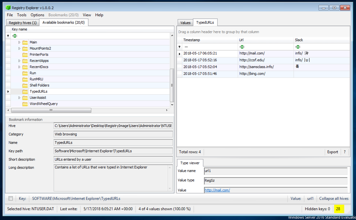Image resolution: width=356 pixels, height=220 pixels.
Task: Click the Hive path field
Action: 113,126
